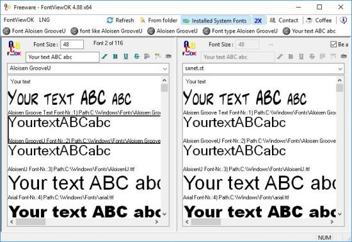Image resolution: width=352 pixels, height=242 pixels.
Task: Toggle underline in the left pane
Action: pyautogui.click(x=126, y=56)
